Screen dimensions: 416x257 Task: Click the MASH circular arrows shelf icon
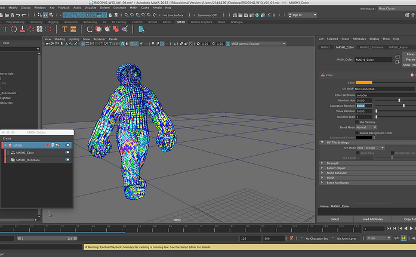click(14, 29)
